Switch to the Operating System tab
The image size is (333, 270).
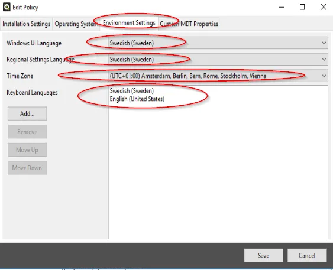[x=76, y=24]
